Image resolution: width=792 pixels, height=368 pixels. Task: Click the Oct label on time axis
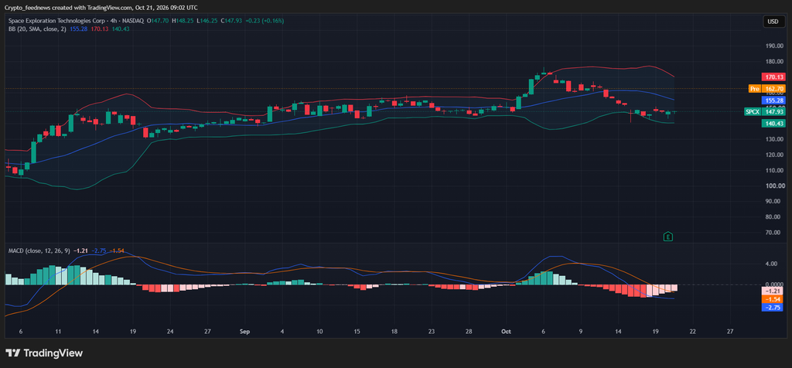pyautogui.click(x=506, y=332)
